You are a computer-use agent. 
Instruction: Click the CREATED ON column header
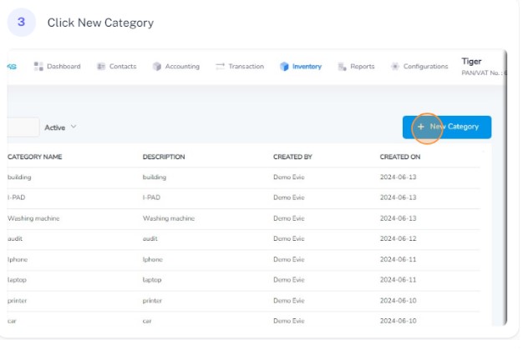click(400, 157)
